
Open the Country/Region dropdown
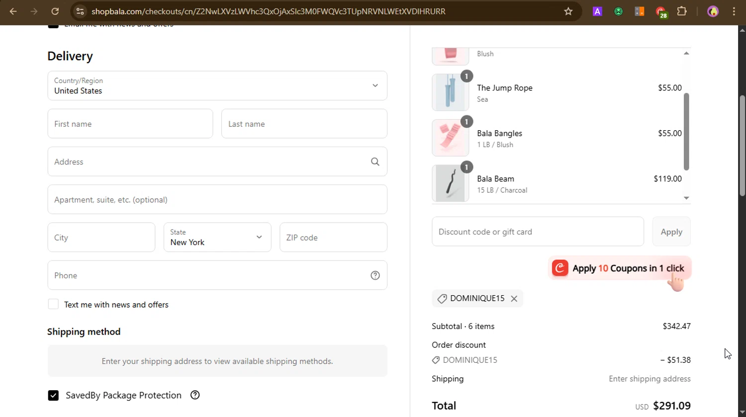[217, 85]
